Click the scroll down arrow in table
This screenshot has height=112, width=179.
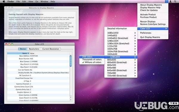click(x=71, y=100)
